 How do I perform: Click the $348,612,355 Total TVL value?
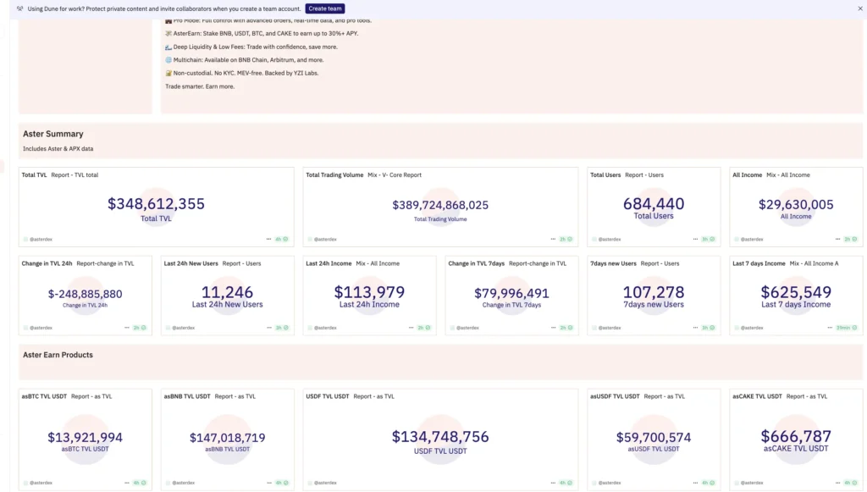pos(156,203)
